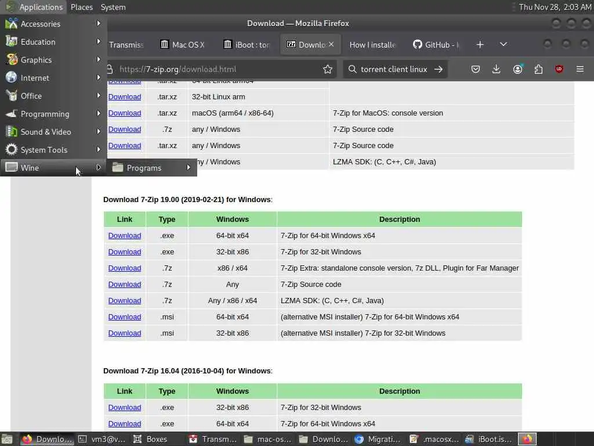Open the System menu in top panel
The height and width of the screenshot is (446, 594).
113,7
